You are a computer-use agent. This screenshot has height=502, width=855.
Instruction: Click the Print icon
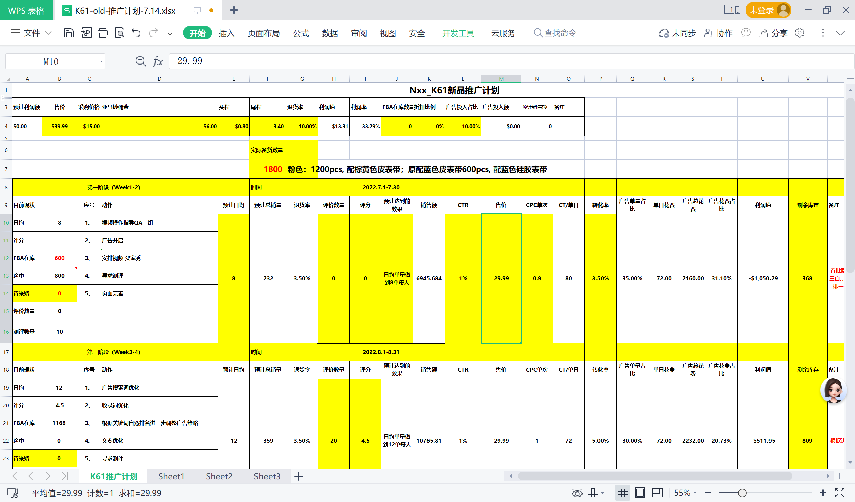coord(102,33)
